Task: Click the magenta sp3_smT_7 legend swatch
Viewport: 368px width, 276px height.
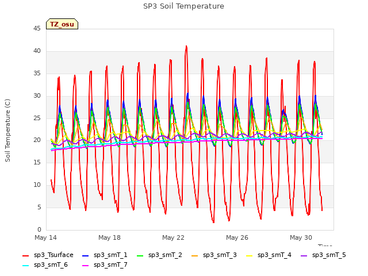Action: click(86, 266)
